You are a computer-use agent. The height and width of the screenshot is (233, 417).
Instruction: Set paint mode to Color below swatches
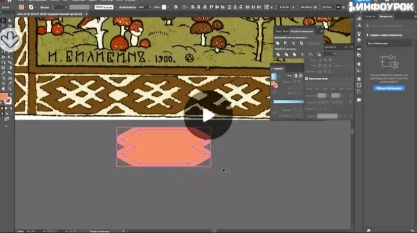[2, 108]
